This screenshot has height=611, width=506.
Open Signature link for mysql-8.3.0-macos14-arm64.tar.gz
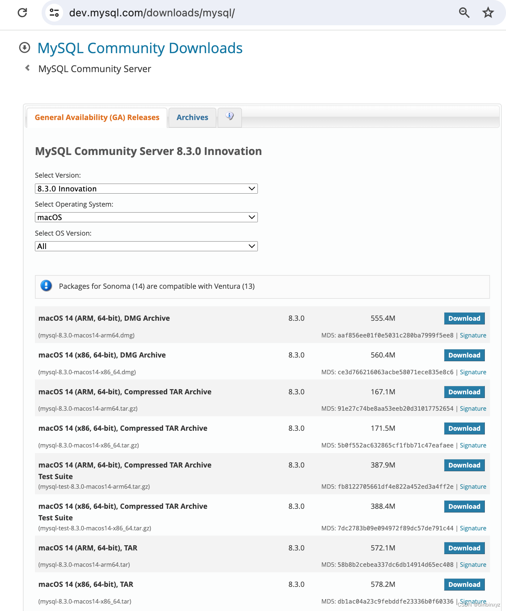click(473, 408)
